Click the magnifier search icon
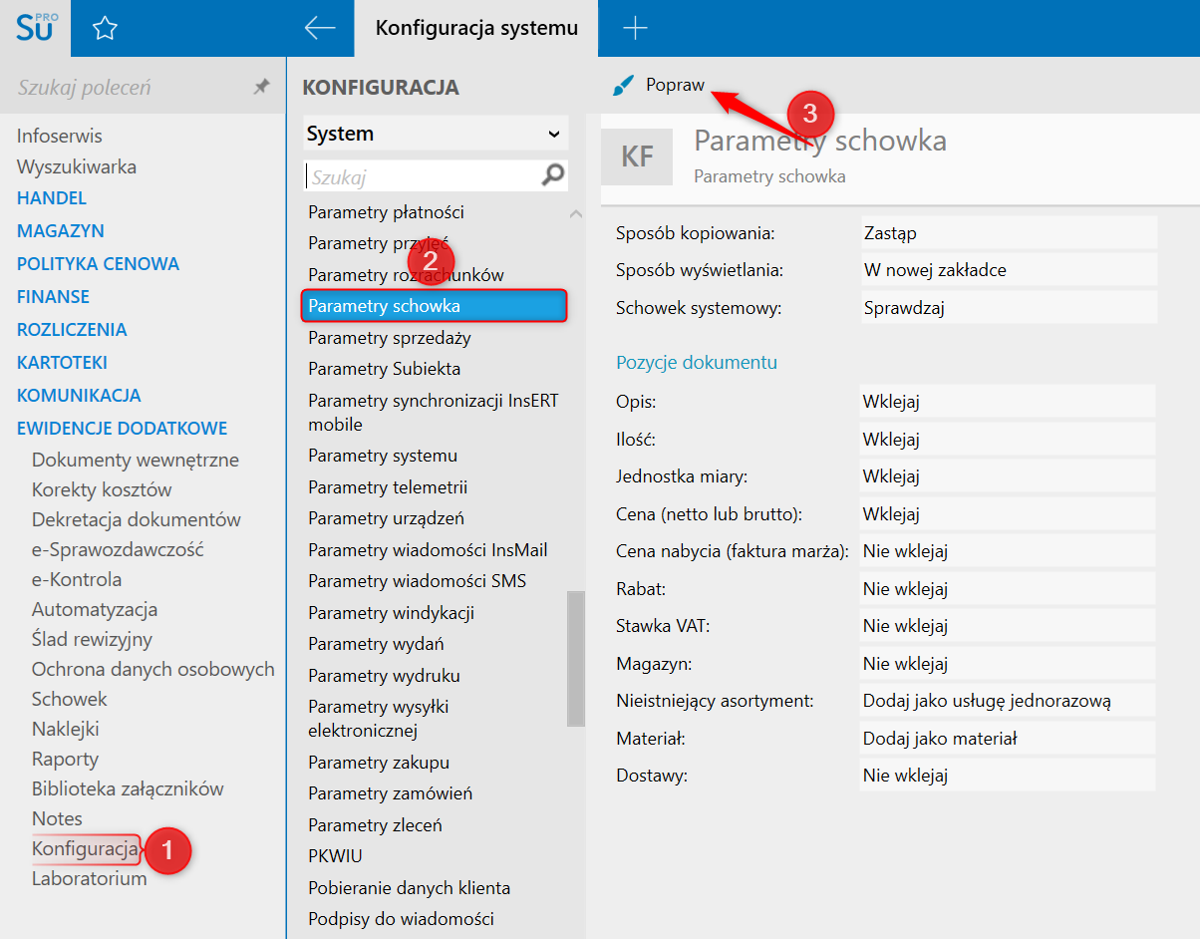This screenshot has width=1200, height=939. pos(552,176)
